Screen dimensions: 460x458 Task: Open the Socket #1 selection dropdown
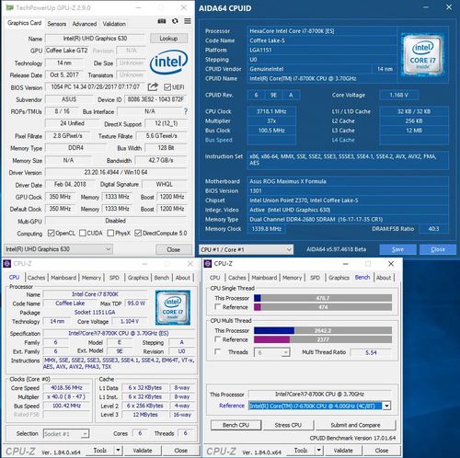(x=66, y=434)
